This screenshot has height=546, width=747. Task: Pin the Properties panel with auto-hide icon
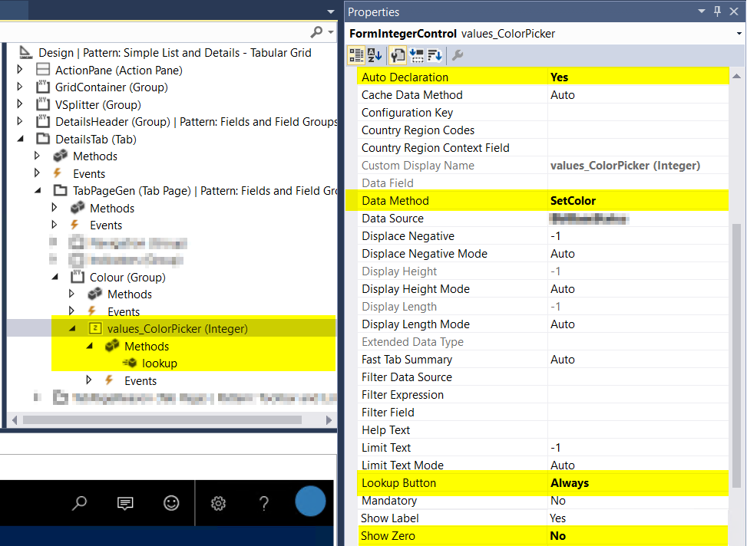(718, 11)
